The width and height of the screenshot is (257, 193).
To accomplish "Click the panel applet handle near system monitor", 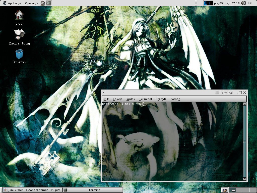I will (196, 3).
